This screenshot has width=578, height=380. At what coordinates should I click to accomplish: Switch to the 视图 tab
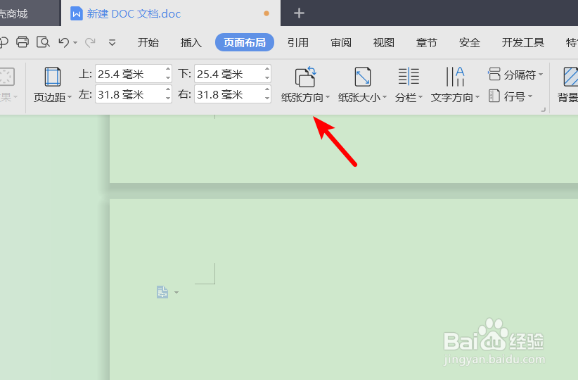pos(384,43)
